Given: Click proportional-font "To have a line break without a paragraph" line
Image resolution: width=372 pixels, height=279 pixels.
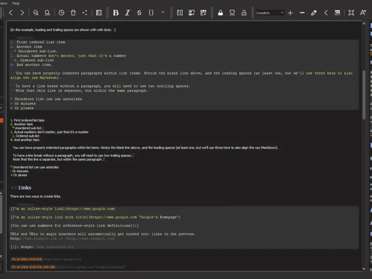Looking at the screenshot, I should click(x=72, y=155).
